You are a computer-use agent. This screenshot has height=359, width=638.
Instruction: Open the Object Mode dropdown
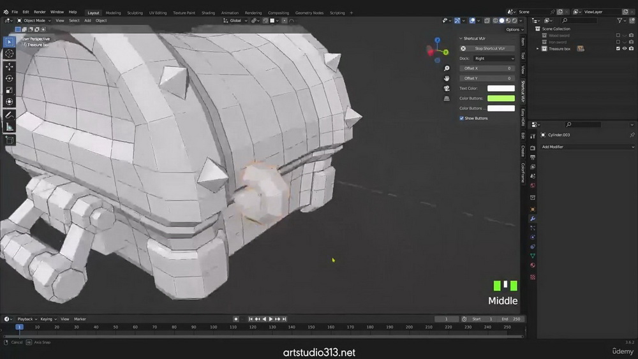pyautogui.click(x=34, y=21)
